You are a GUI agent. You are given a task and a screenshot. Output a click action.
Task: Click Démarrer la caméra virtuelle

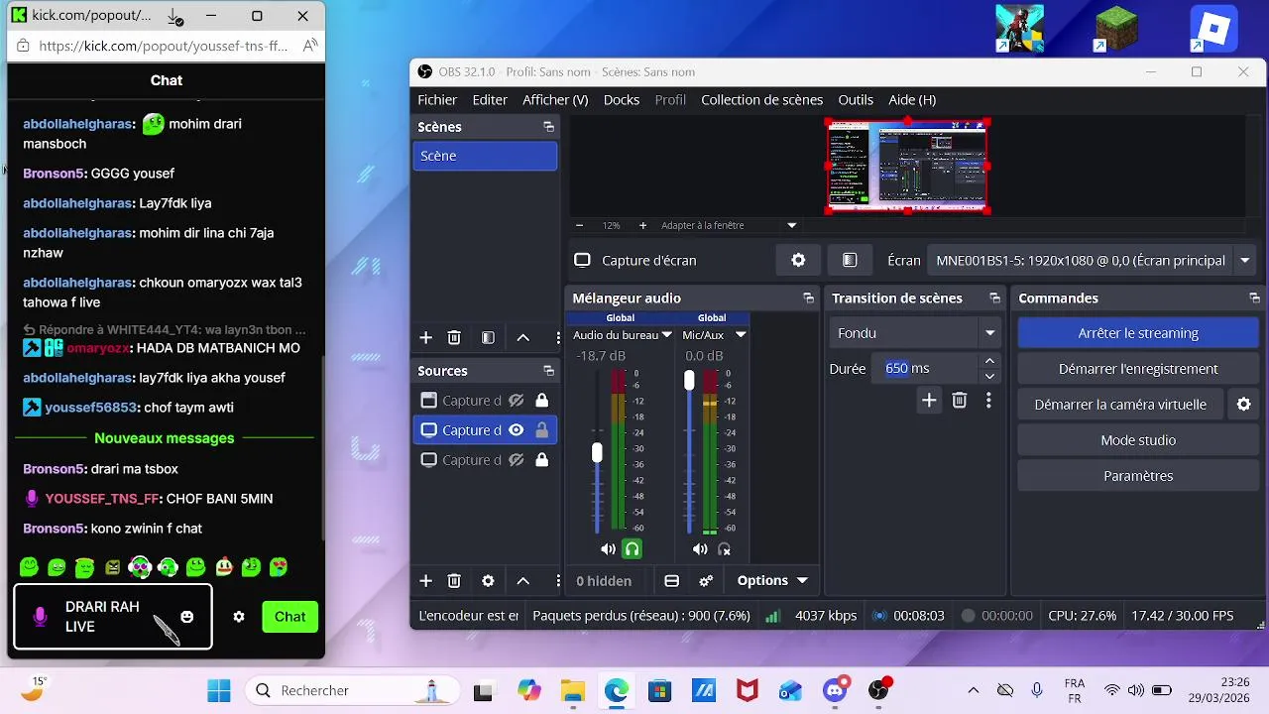coord(1120,405)
